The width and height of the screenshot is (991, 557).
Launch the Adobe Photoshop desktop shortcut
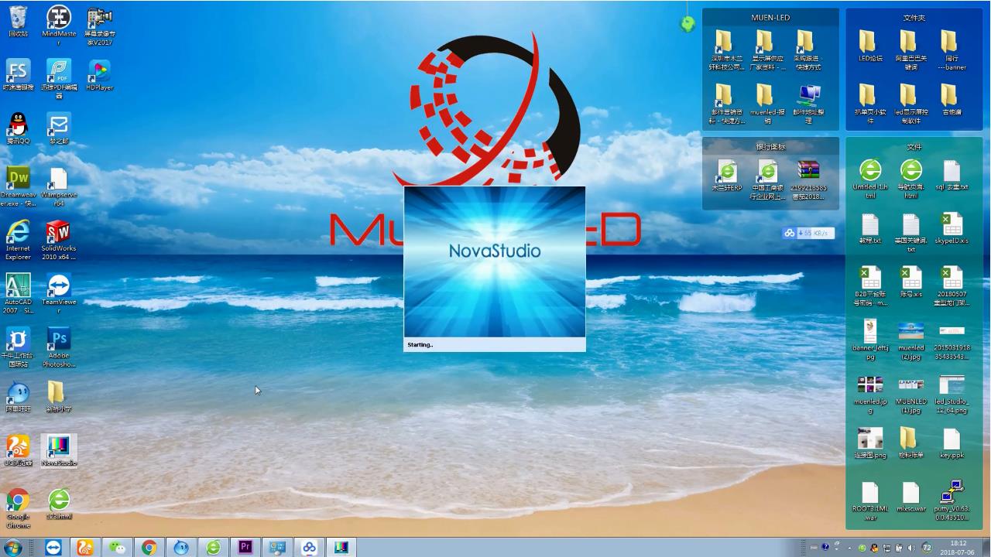click(x=59, y=346)
